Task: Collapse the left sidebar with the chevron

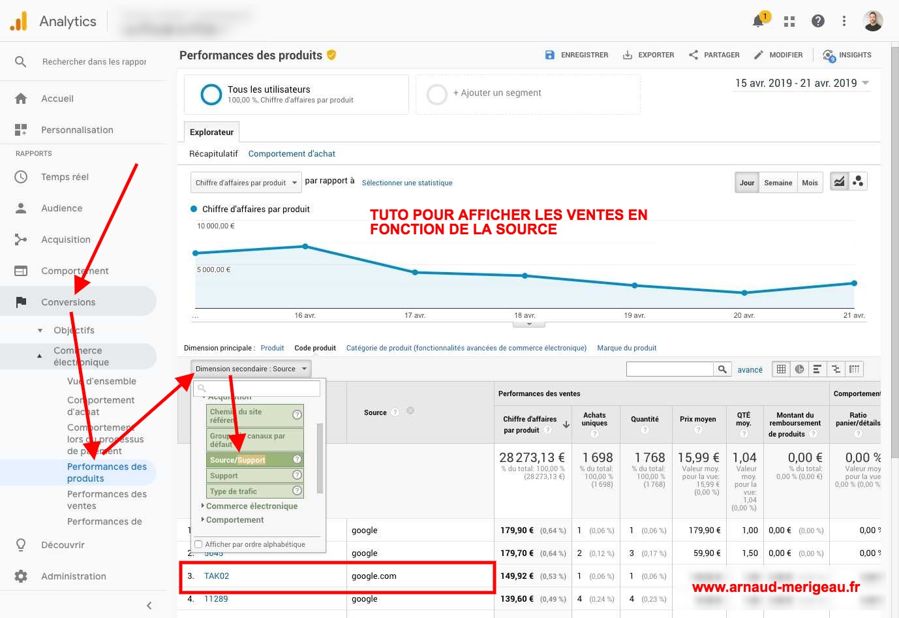Action: tap(149, 605)
